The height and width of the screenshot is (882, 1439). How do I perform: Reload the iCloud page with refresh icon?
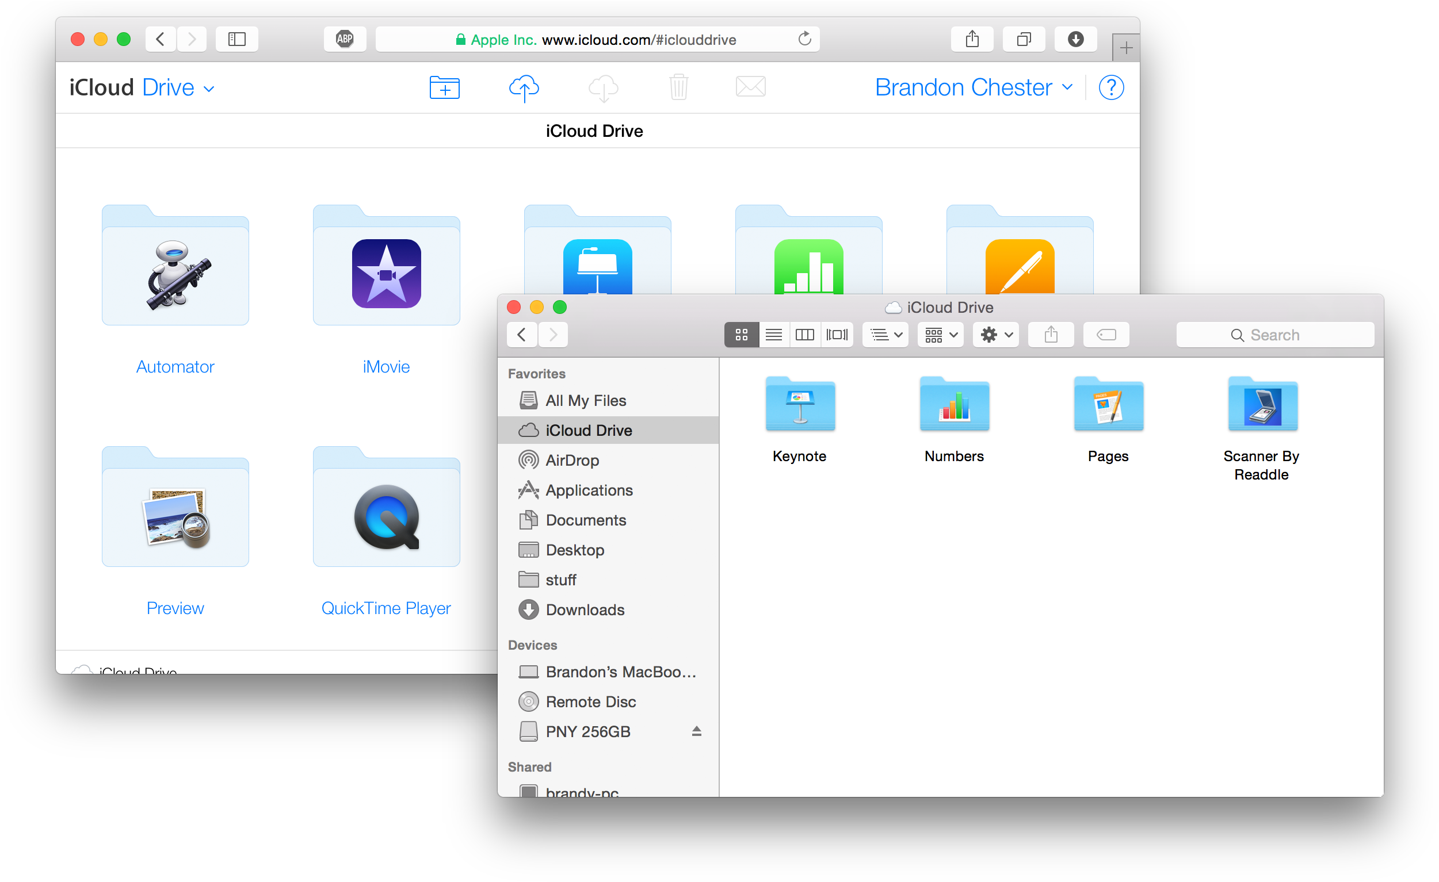coord(804,39)
